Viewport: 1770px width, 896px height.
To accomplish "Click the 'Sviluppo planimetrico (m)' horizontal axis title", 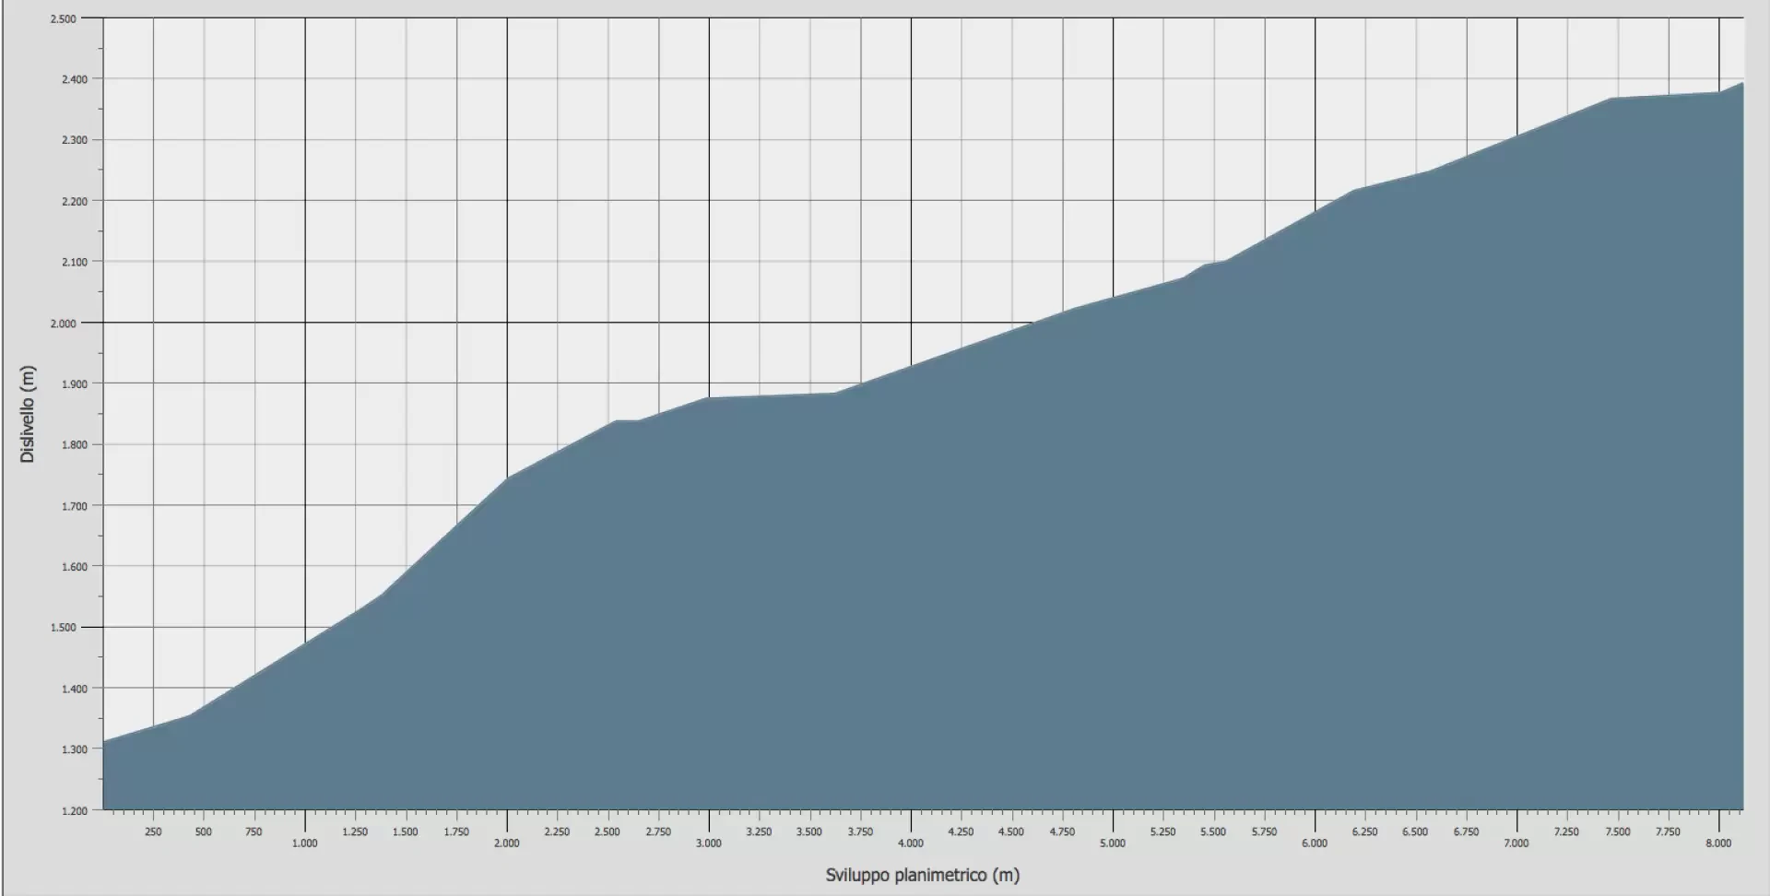I will pos(923,874).
